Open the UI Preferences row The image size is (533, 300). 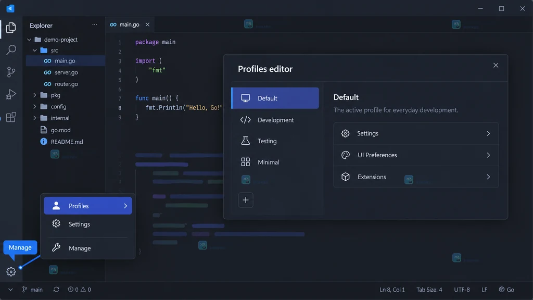coord(416,155)
